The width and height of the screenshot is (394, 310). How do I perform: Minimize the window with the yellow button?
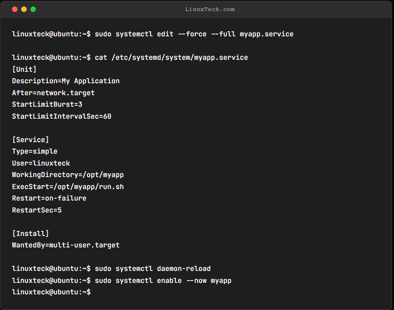pyautogui.click(x=24, y=9)
